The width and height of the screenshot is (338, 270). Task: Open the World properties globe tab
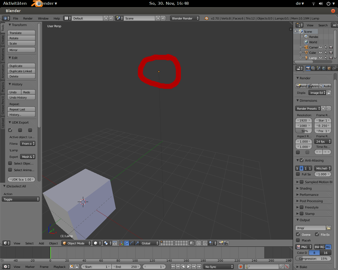pos(324,68)
